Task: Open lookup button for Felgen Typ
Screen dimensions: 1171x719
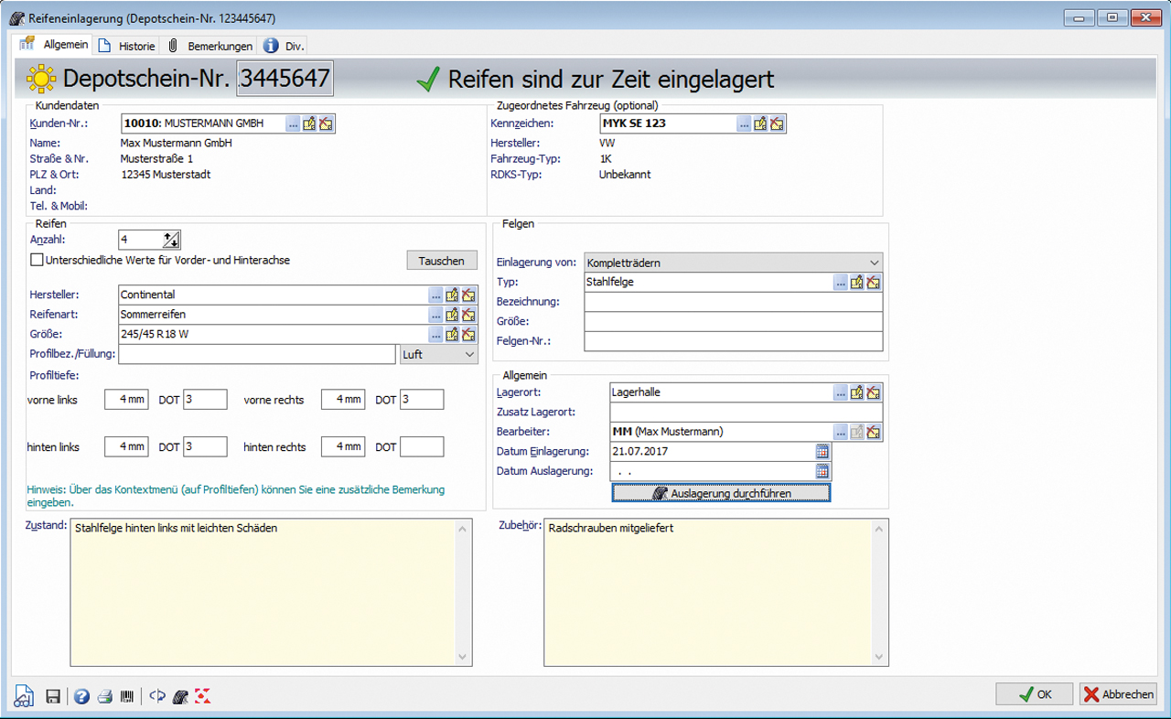Action: click(841, 283)
